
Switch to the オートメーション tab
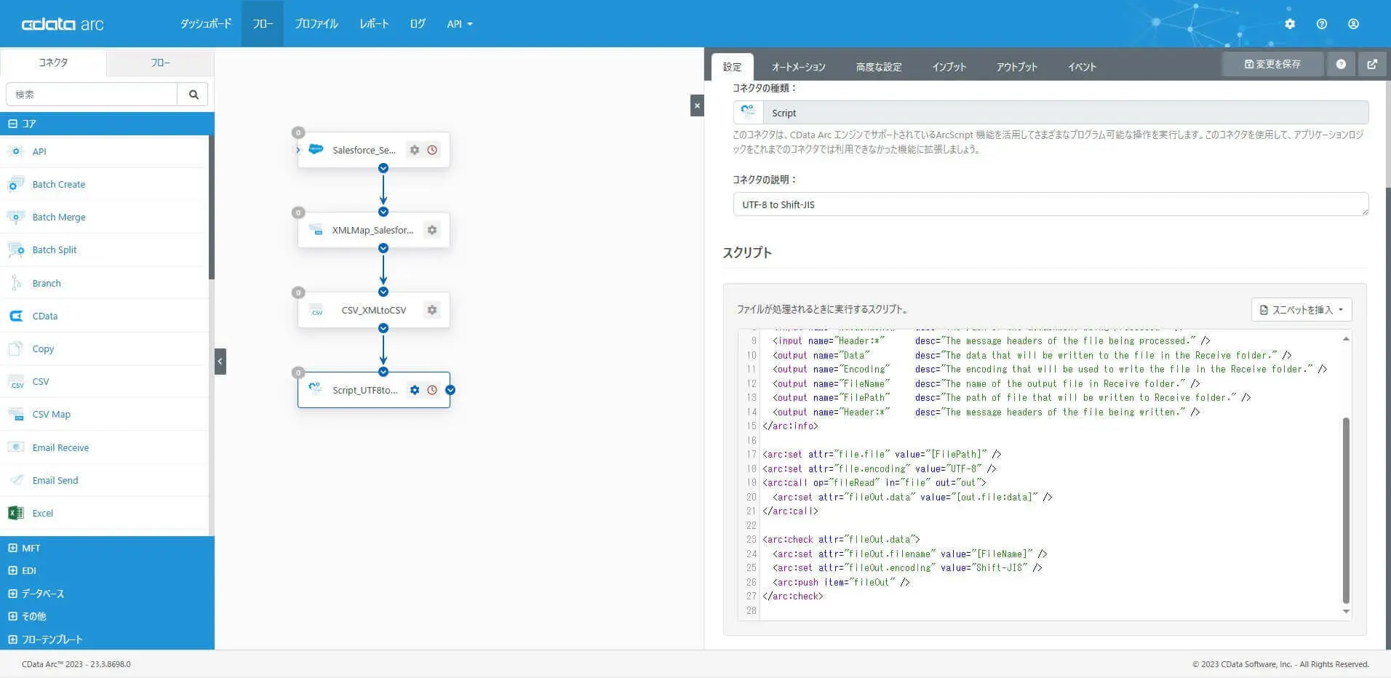point(798,67)
